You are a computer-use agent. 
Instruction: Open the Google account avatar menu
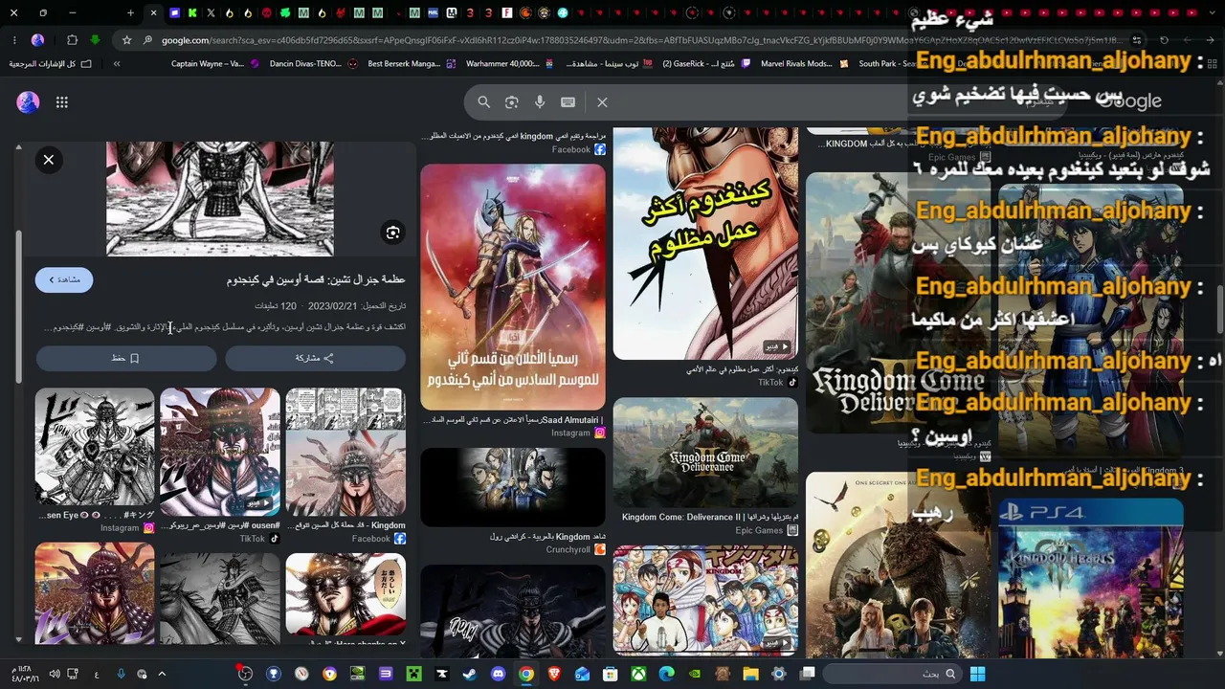coord(28,102)
